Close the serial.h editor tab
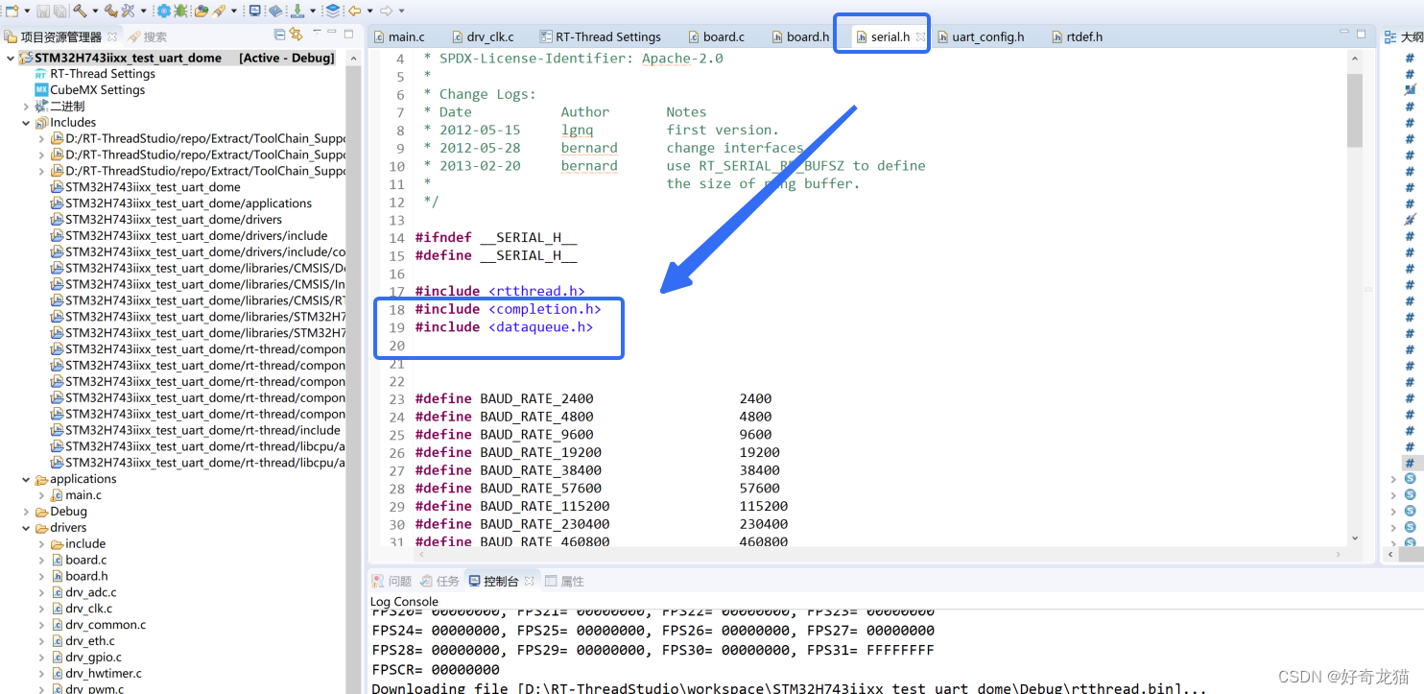 920,37
